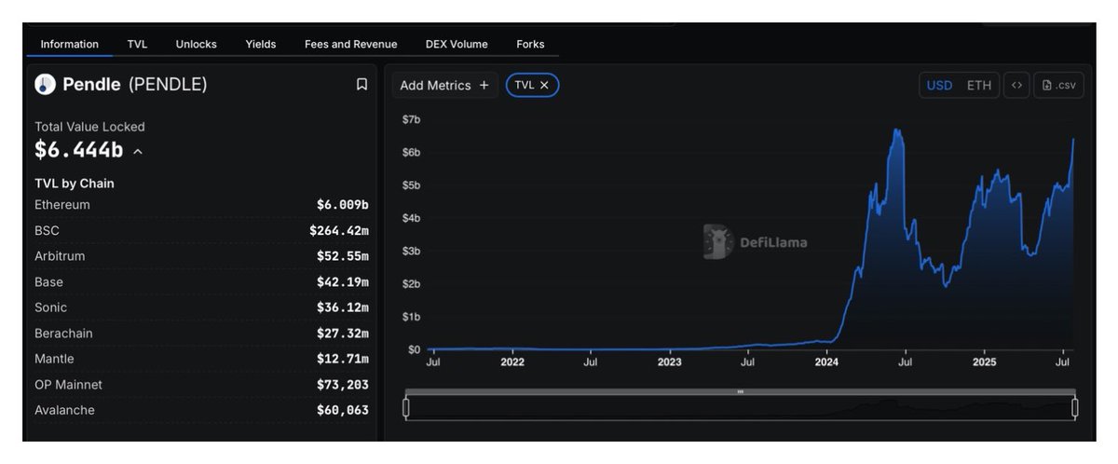1118x464 pixels.
Task: Switch chart denomination to USD
Action: [939, 86]
